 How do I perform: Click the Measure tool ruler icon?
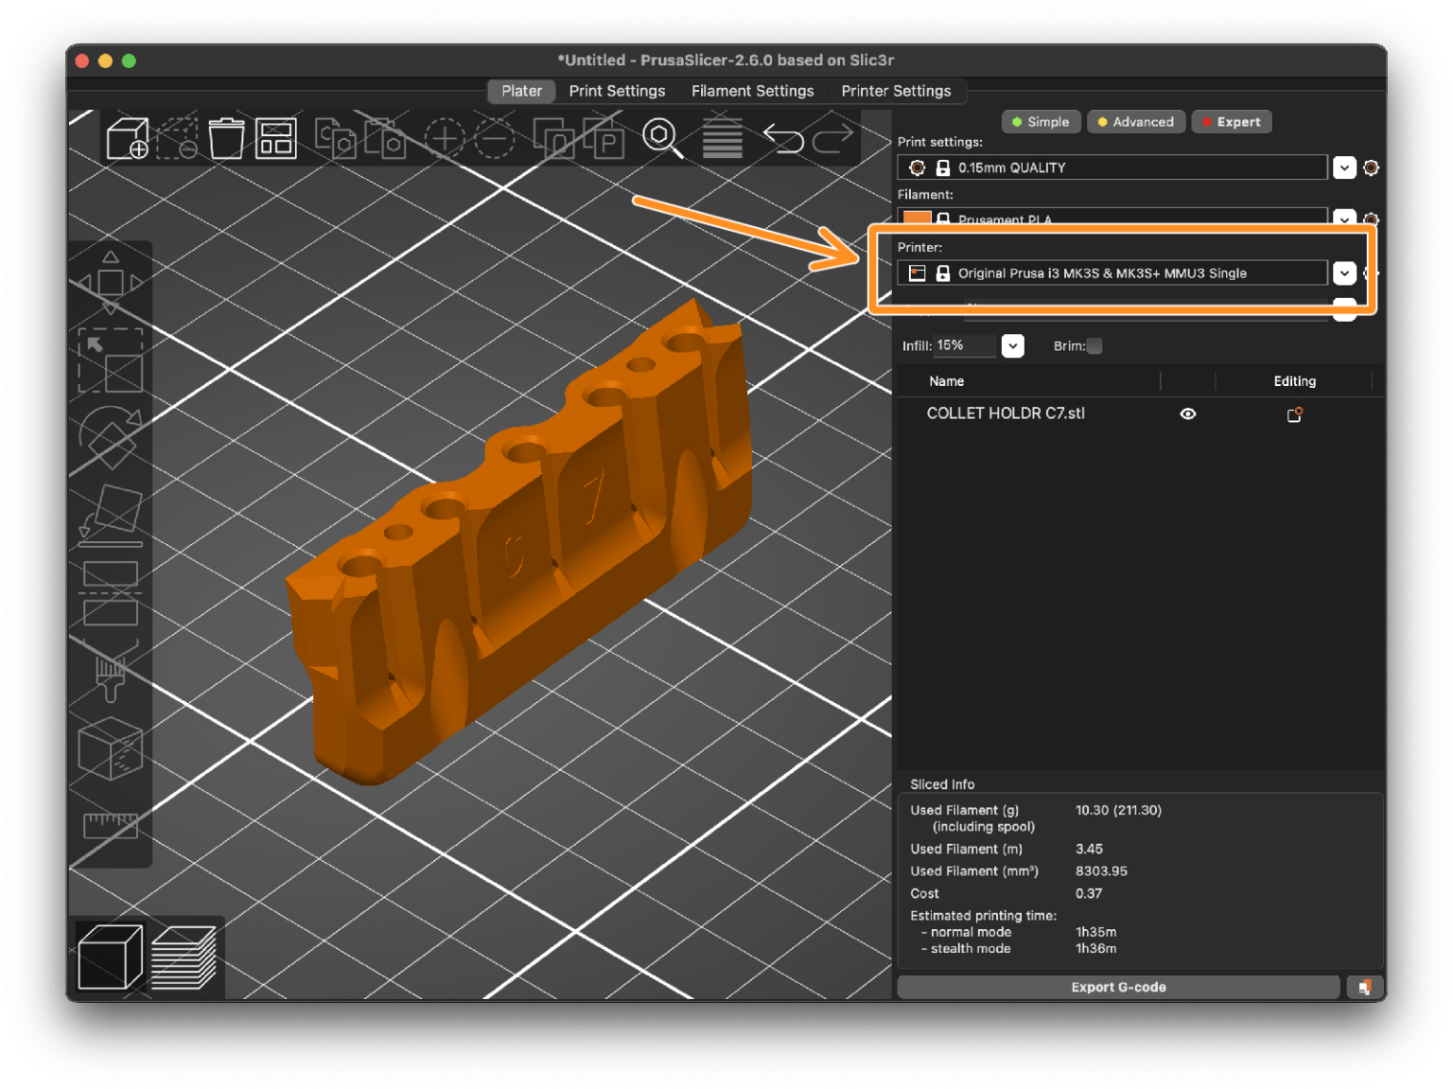click(x=111, y=825)
